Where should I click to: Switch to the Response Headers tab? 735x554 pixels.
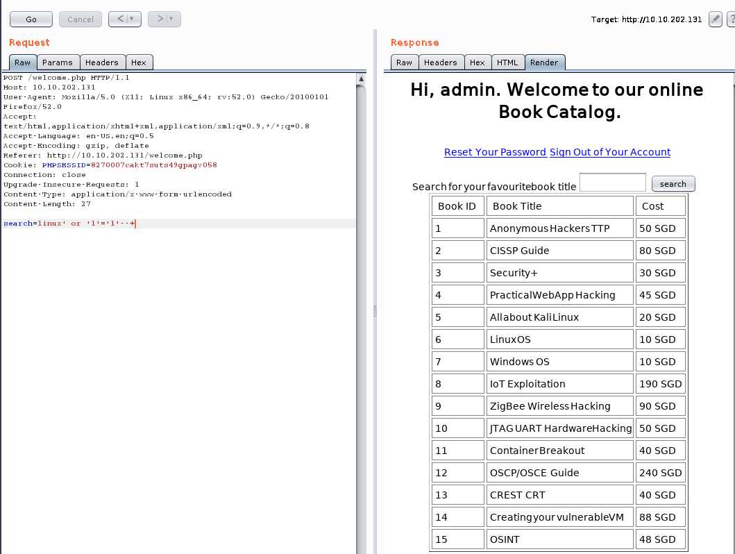point(441,62)
